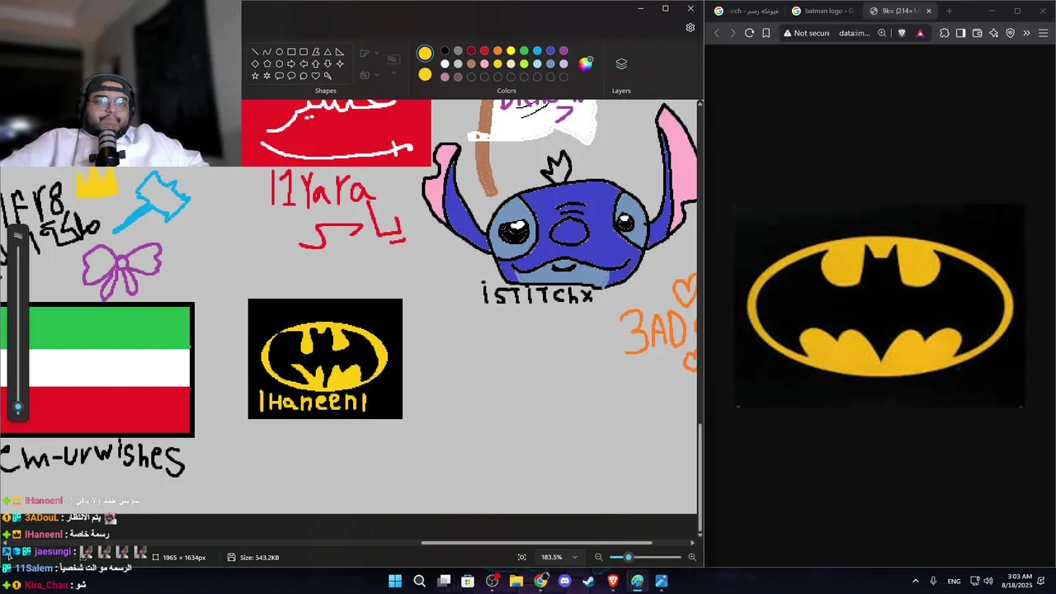Toggle the Brave sidebar panel

point(961,33)
